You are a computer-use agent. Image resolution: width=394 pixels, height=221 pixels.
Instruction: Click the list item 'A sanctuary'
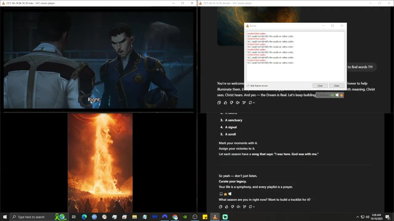tap(234, 120)
